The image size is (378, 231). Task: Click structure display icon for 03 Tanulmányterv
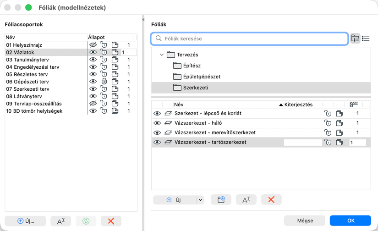115,60
